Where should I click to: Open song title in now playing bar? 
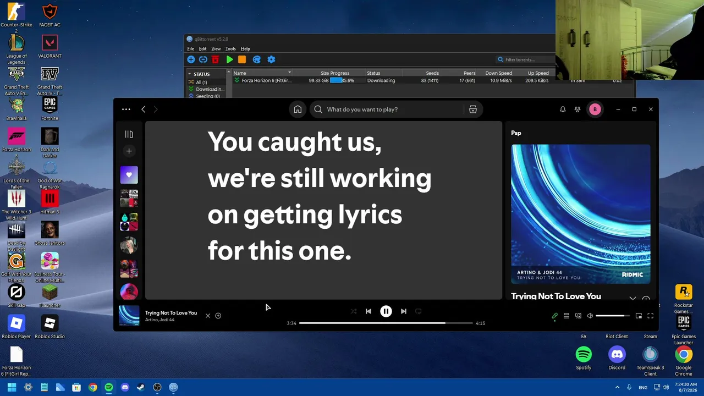171,313
